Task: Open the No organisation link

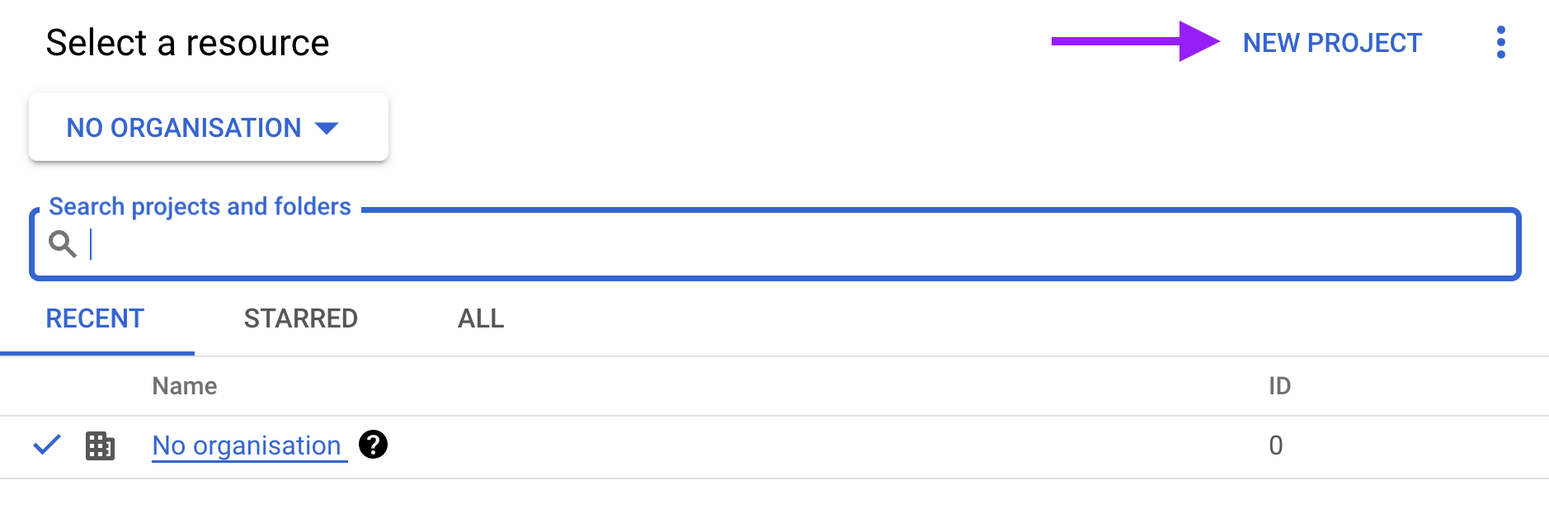Action: point(247,445)
